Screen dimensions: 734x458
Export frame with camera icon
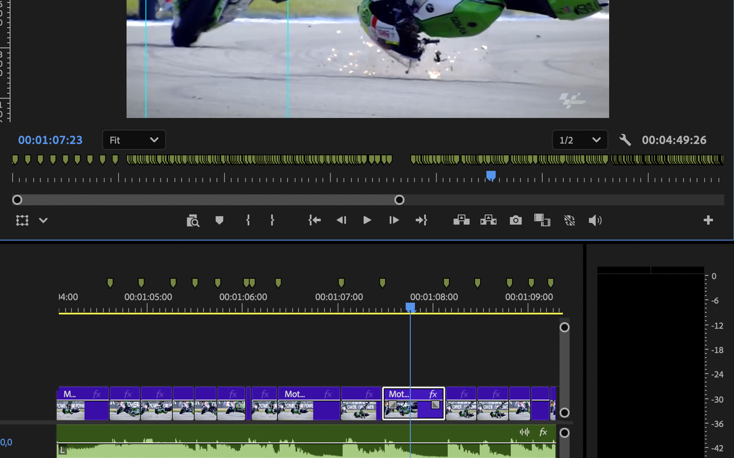coord(516,220)
